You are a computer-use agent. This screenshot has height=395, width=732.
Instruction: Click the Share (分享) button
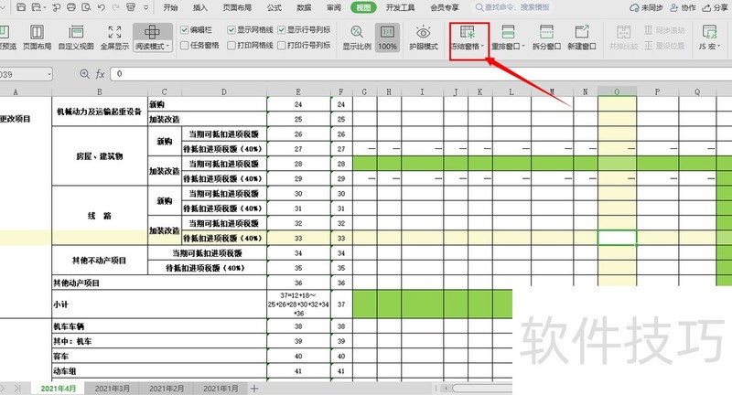pyautogui.click(x=716, y=7)
